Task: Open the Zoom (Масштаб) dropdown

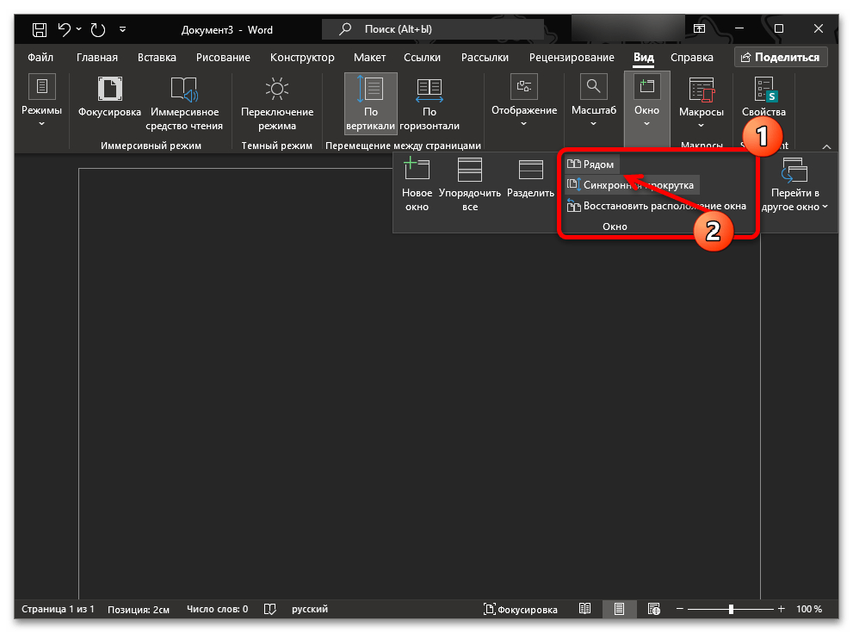Action: tap(594, 103)
